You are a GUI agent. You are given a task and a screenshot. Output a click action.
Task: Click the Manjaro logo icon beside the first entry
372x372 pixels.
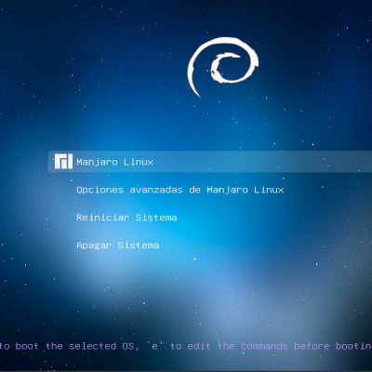[63, 161]
